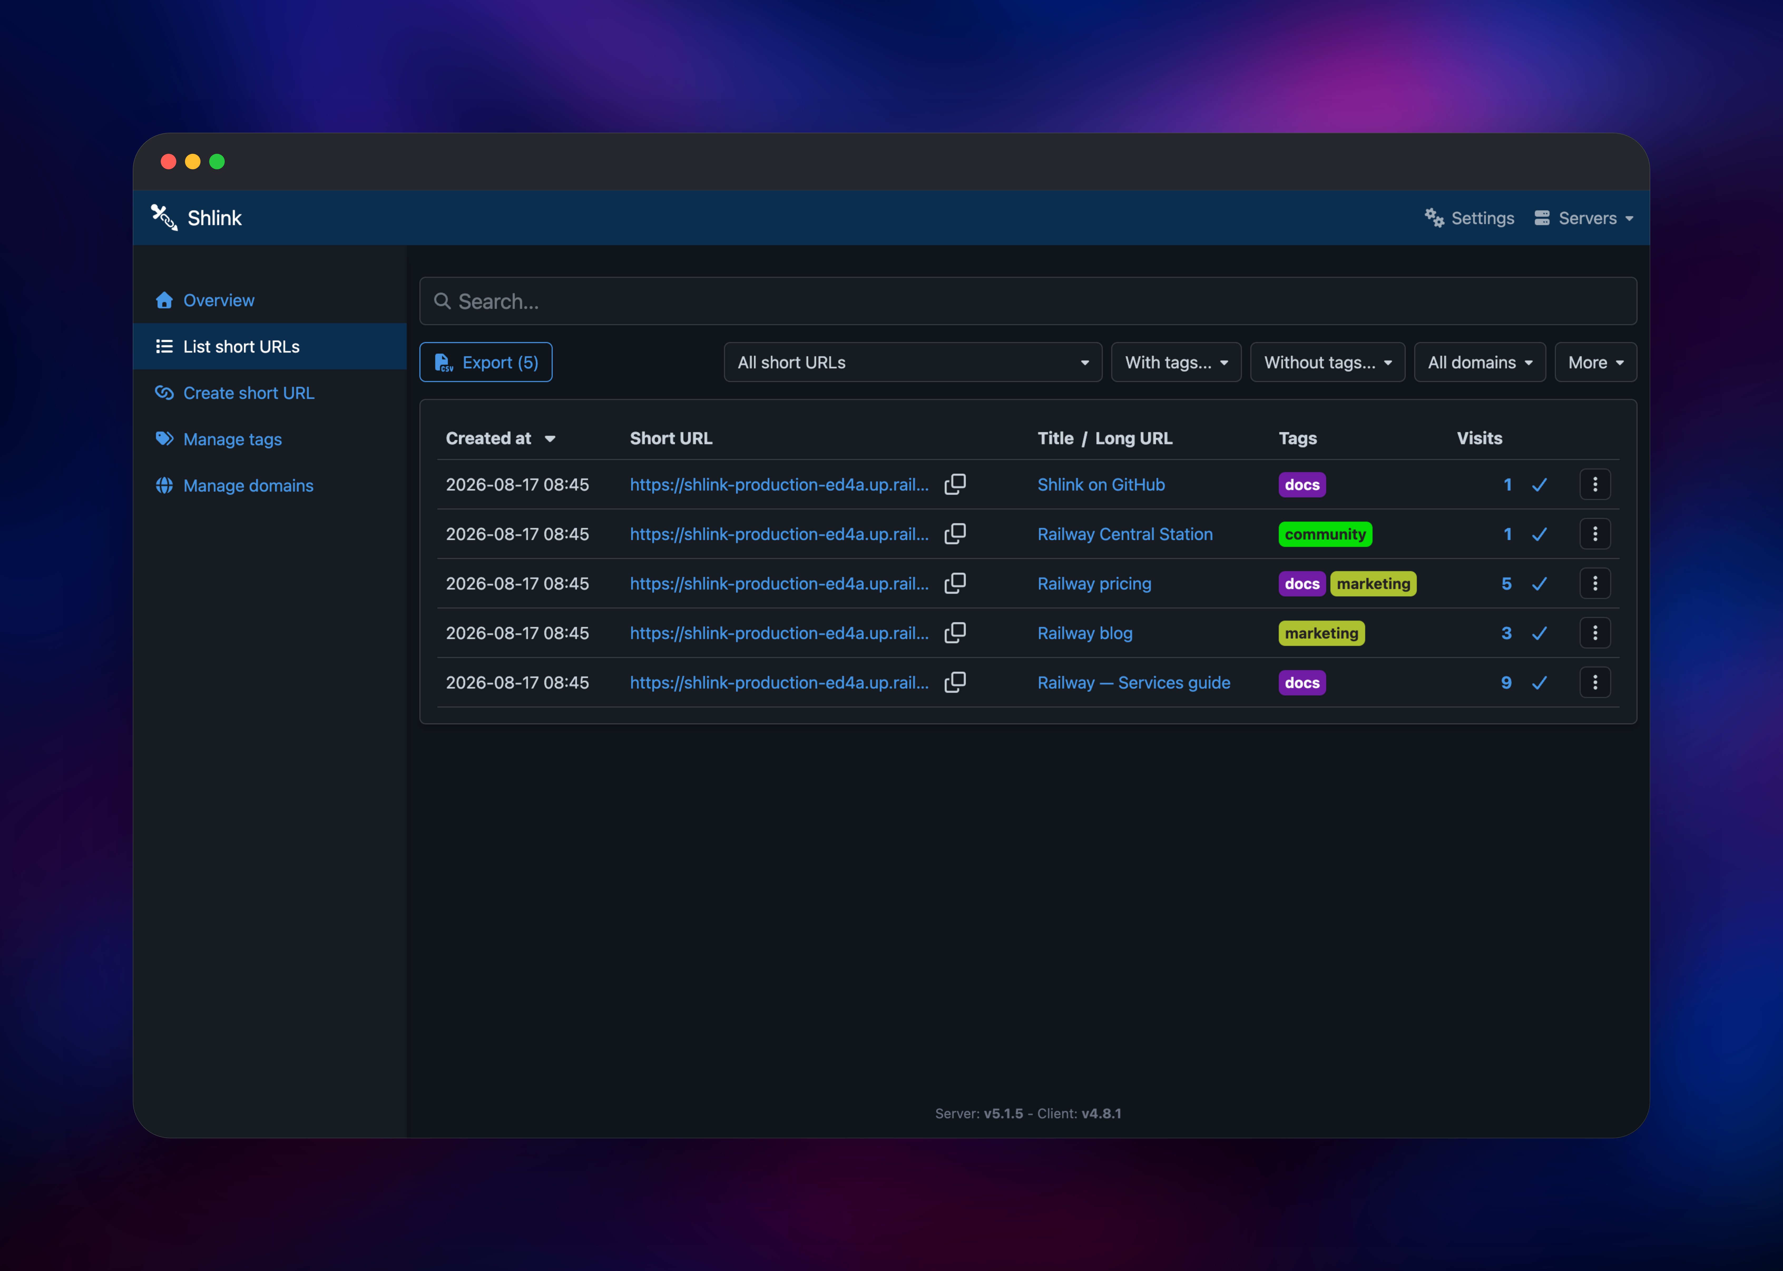Viewport: 1783px width, 1271px height.
Task: Click the checkmark icon in Railway pricing row
Action: pyautogui.click(x=1540, y=584)
